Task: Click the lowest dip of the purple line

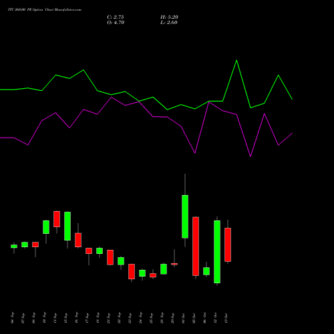Action: point(251,156)
